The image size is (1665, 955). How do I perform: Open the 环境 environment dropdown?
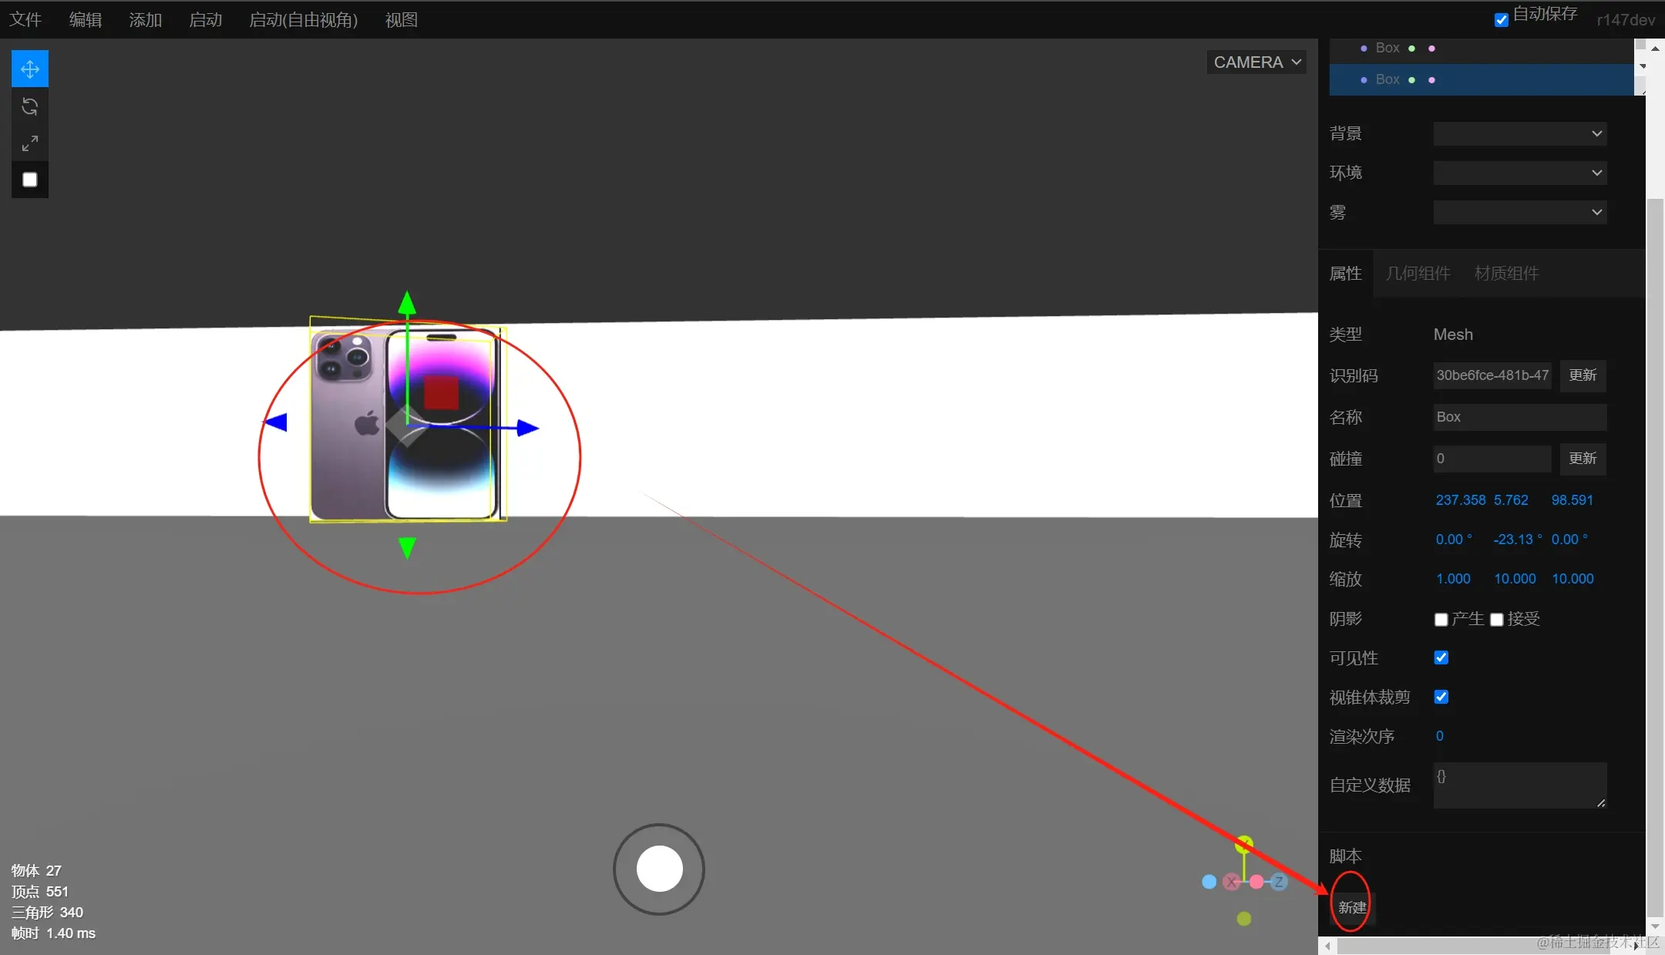pyautogui.click(x=1519, y=173)
